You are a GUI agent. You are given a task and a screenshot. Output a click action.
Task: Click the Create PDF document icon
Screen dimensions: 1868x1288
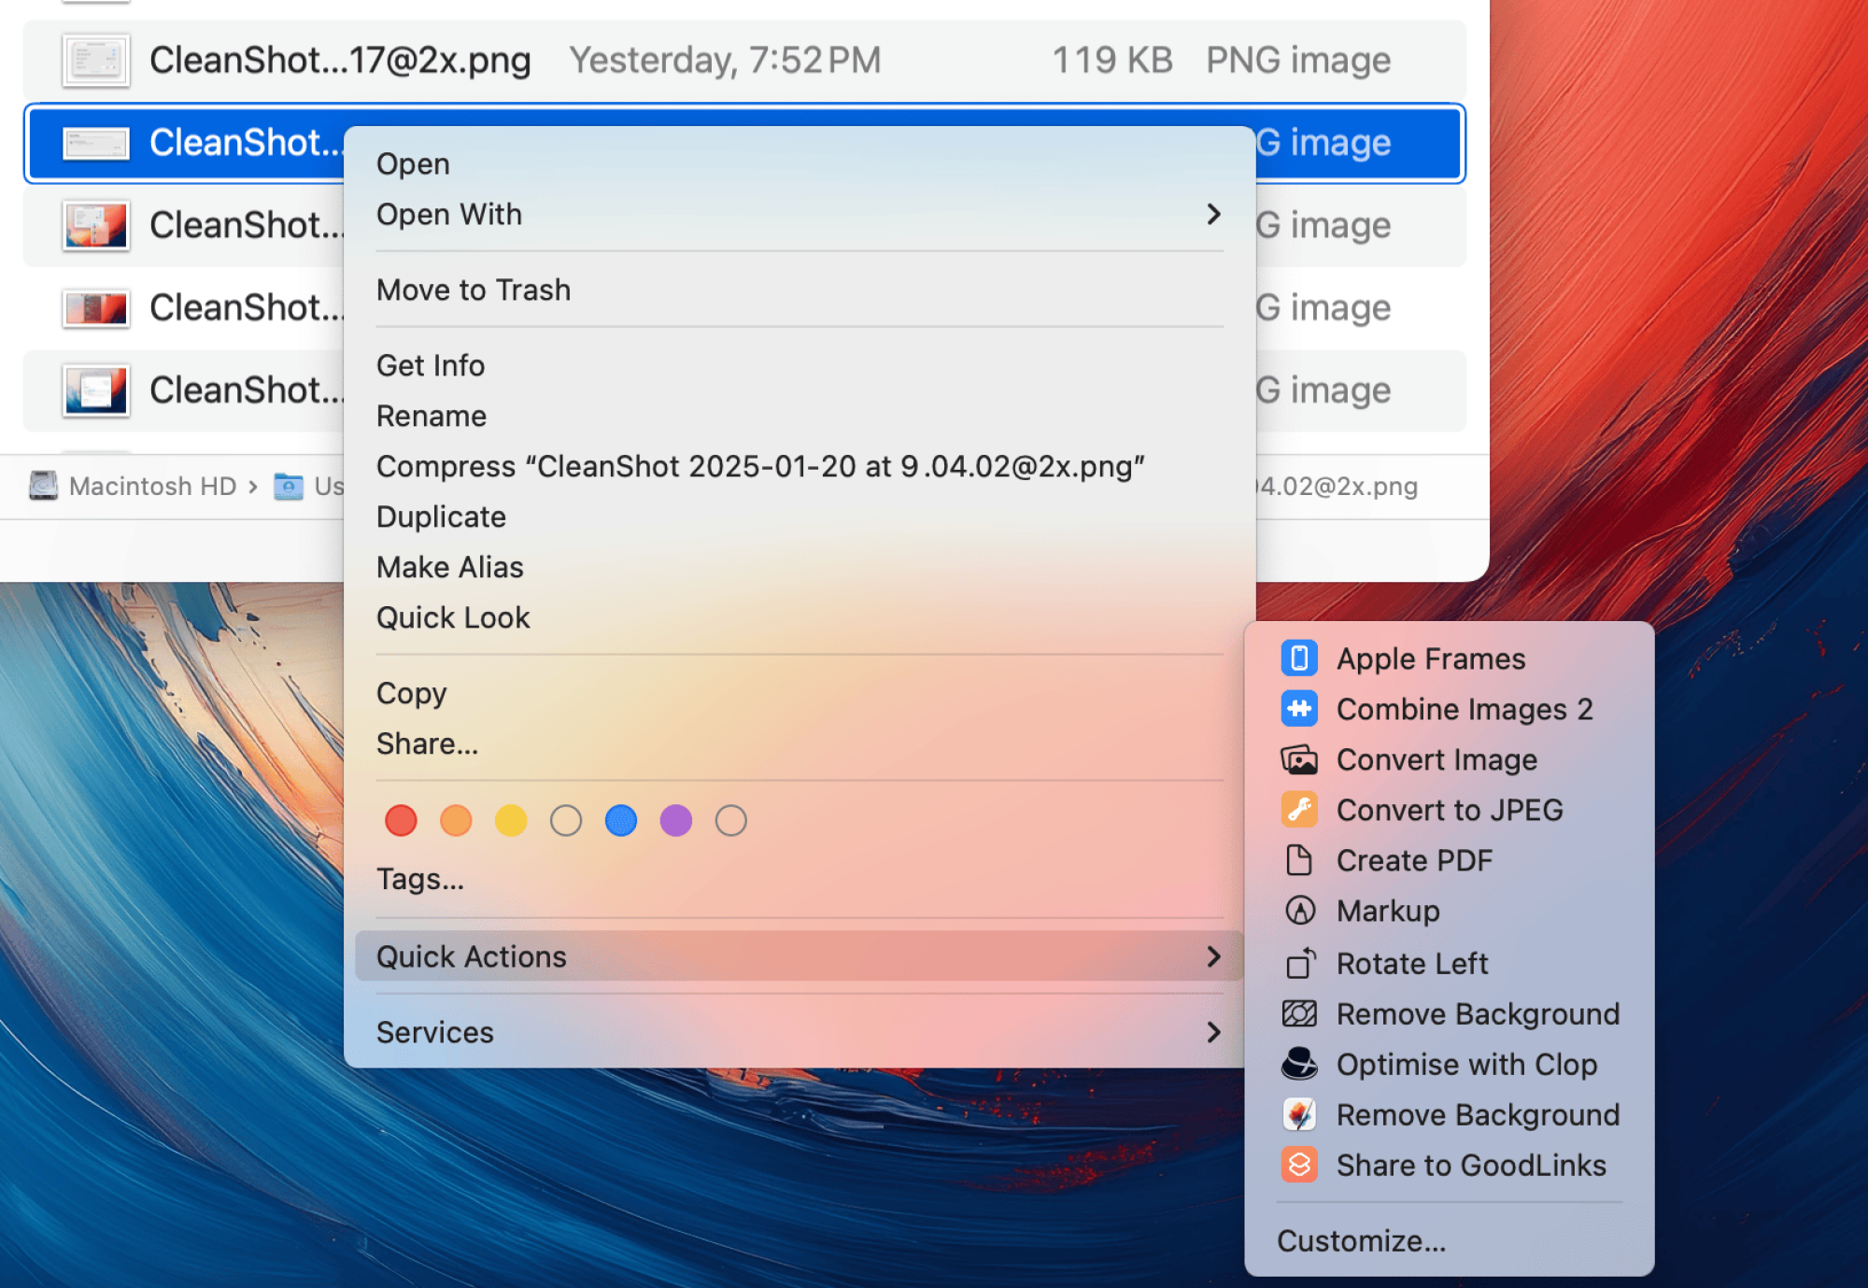pyautogui.click(x=1299, y=860)
